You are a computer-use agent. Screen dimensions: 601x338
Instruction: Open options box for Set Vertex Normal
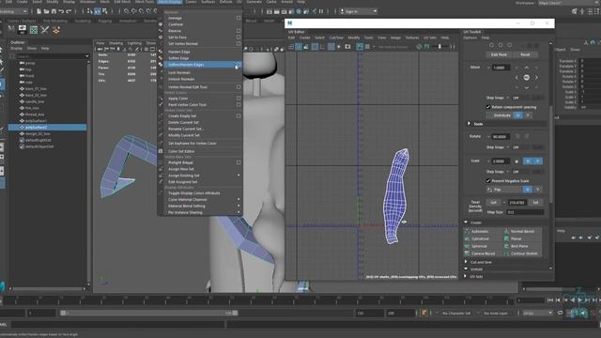(x=239, y=44)
